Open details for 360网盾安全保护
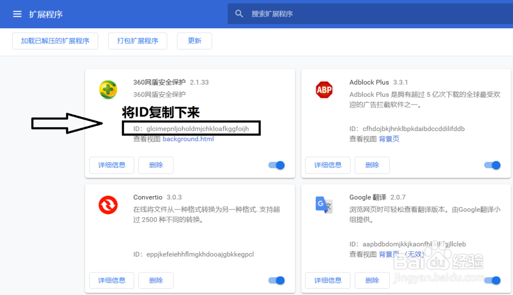The width and height of the screenshot is (513, 295). [112, 165]
